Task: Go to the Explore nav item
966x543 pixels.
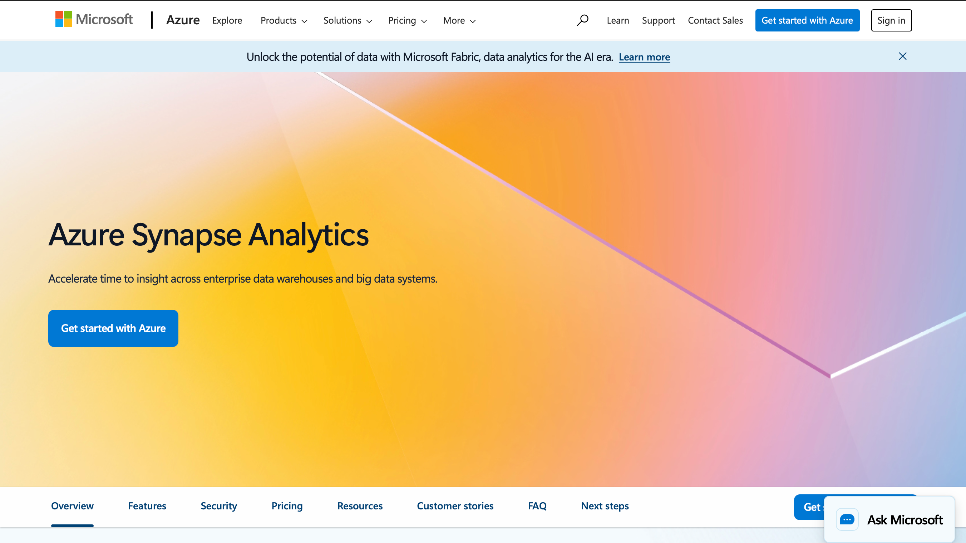Action: pyautogui.click(x=227, y=21)
